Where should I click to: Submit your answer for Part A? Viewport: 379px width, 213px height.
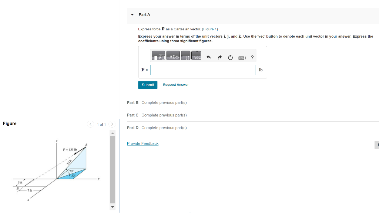click(148, 85)
